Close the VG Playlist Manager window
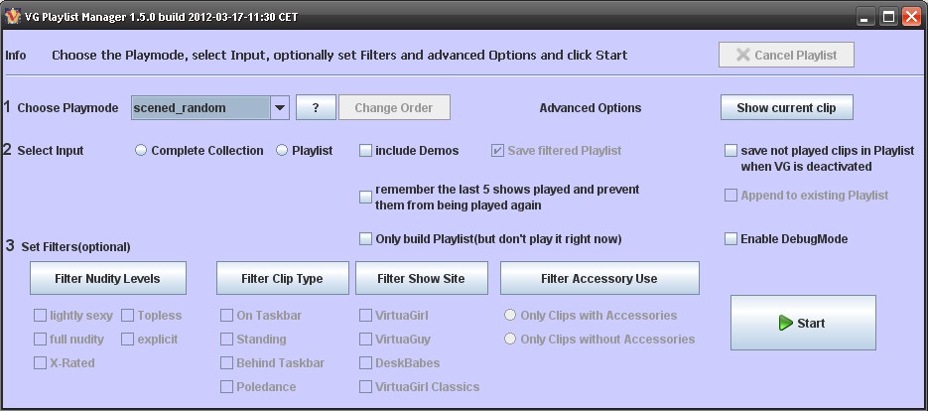The image size is (928, 411). (x=911, y=17)
